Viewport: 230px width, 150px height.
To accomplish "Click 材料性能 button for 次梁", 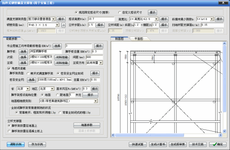I will click(62, 57).
